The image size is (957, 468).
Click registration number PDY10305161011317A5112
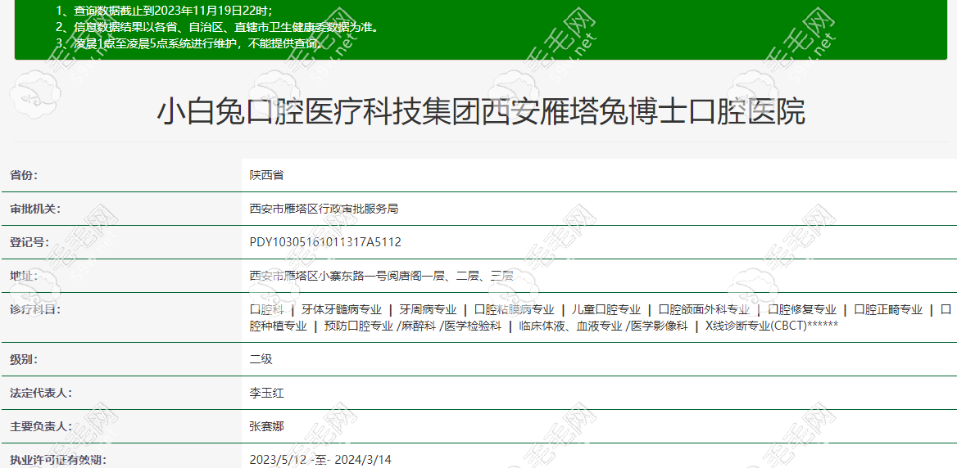[x=325, y=242]
